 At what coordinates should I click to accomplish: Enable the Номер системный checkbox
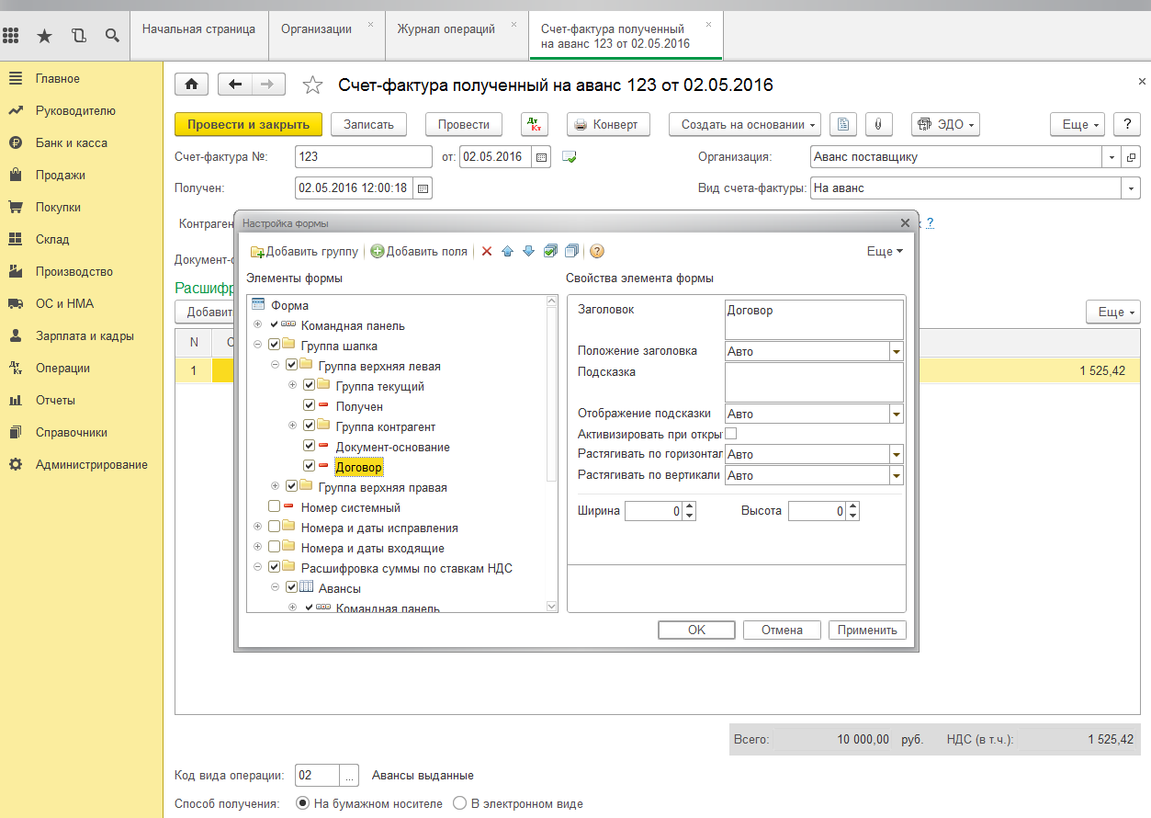click(275, 507)
